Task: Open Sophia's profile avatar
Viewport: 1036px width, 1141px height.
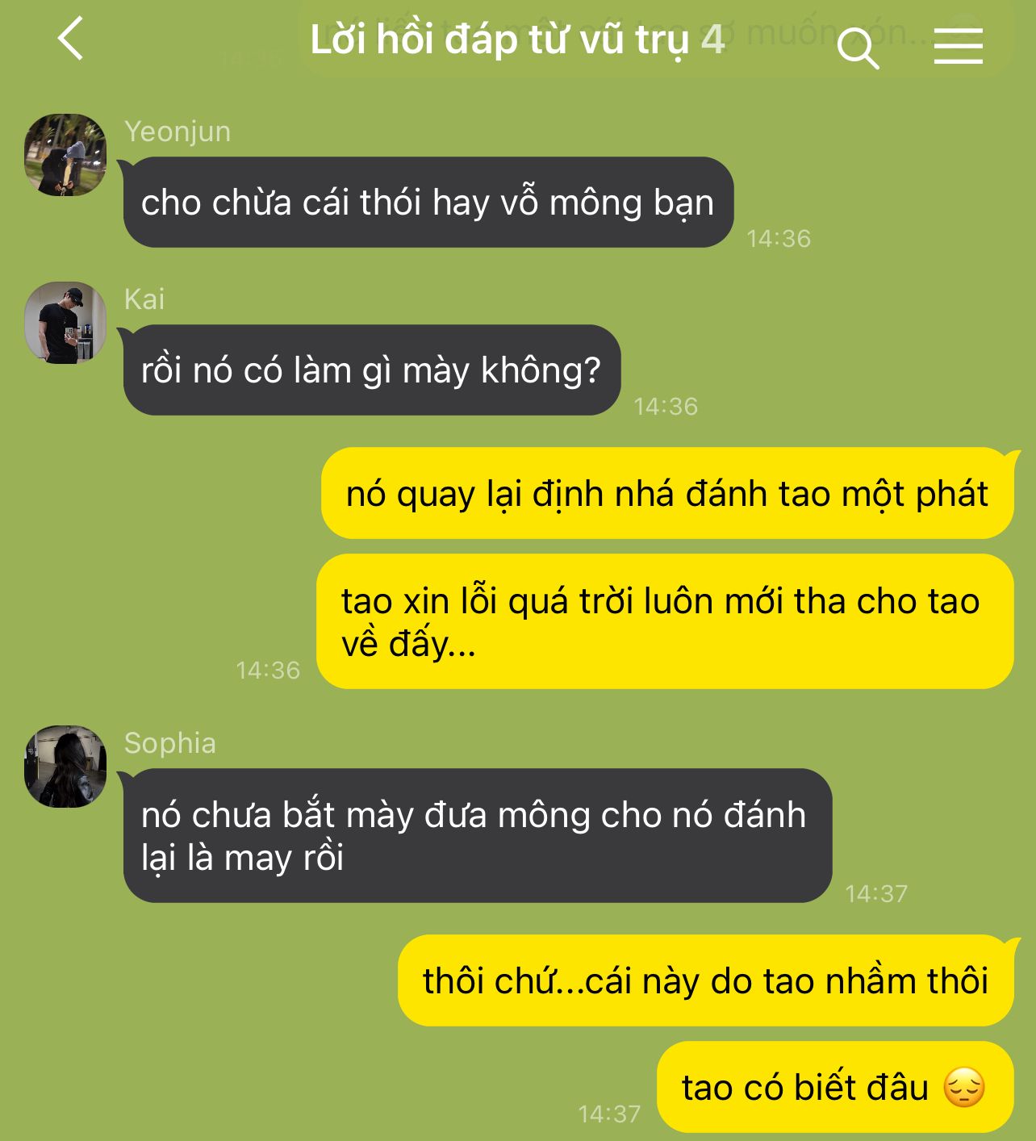Action: [65, 767]
